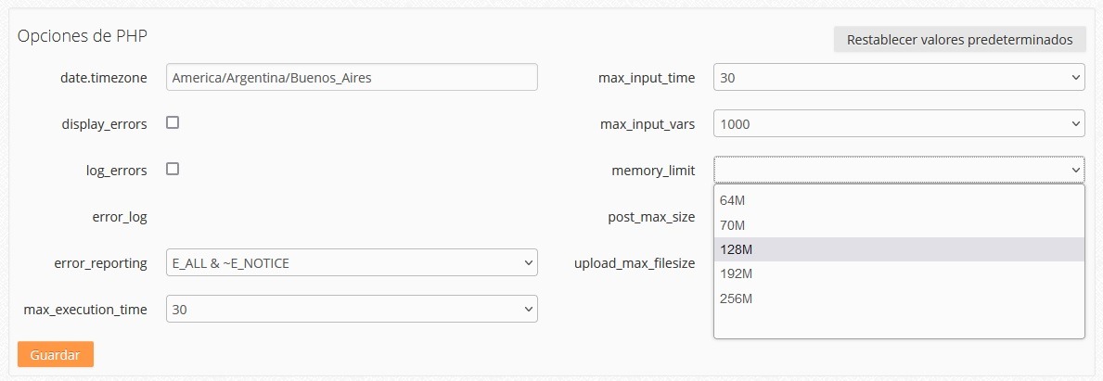Image resolution: width=1103 pixels, height=381 pixels.
Task: Open the max_input_time dropdown
Action: 899,78
